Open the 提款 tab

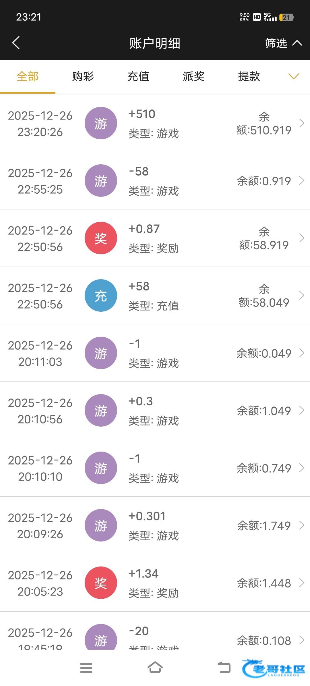(249, 77)
